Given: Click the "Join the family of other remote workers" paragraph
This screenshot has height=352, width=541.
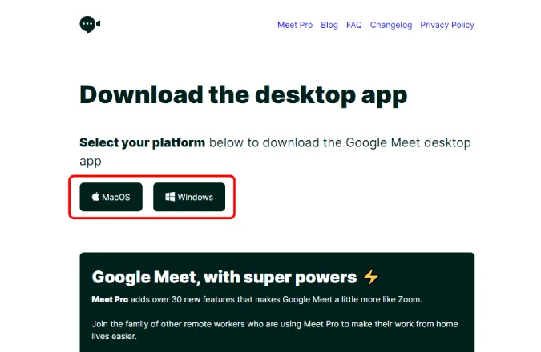Looking at the screenshot, I should (x=275, y=330).
